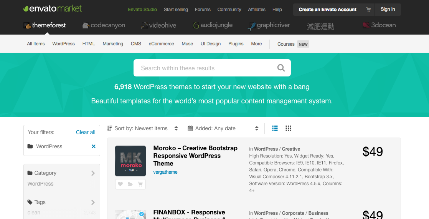Switch to list view layout

pos(275,128)
